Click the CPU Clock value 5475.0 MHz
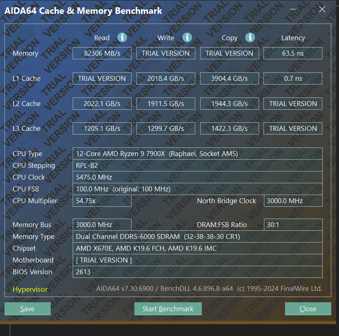 [x=198, y=177]
